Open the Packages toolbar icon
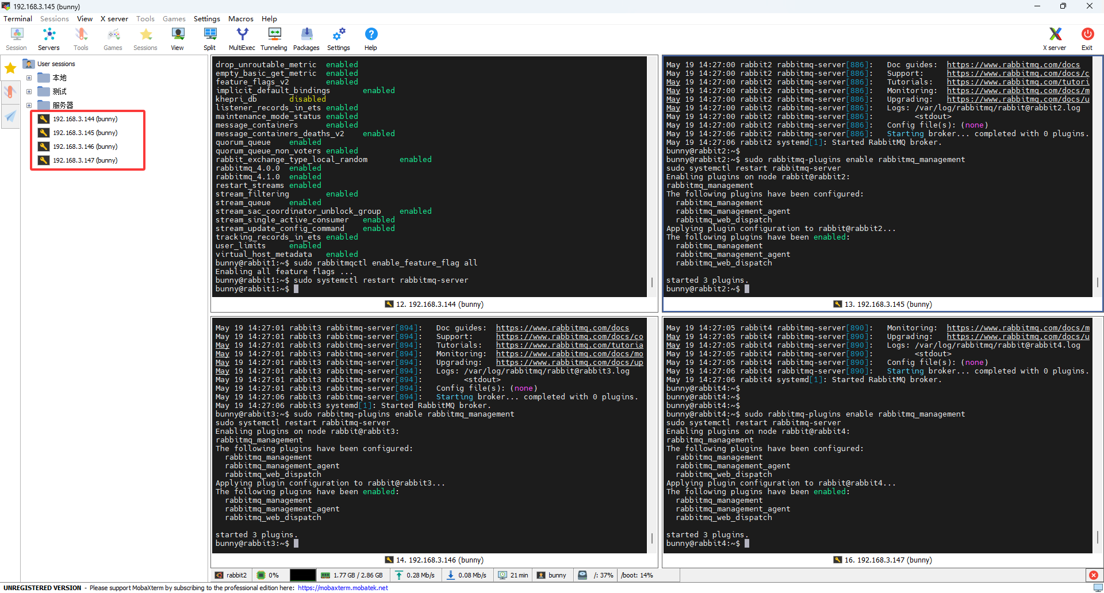 click(306, 39)
